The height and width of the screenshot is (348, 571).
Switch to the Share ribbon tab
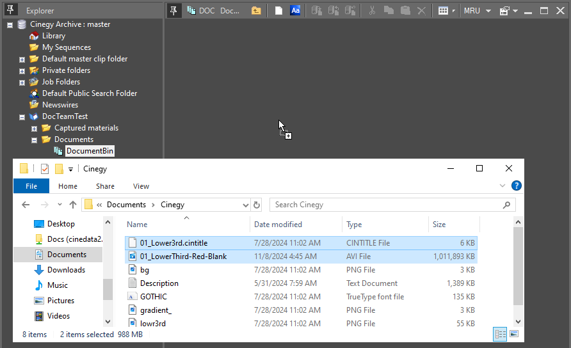click(105, 186)
